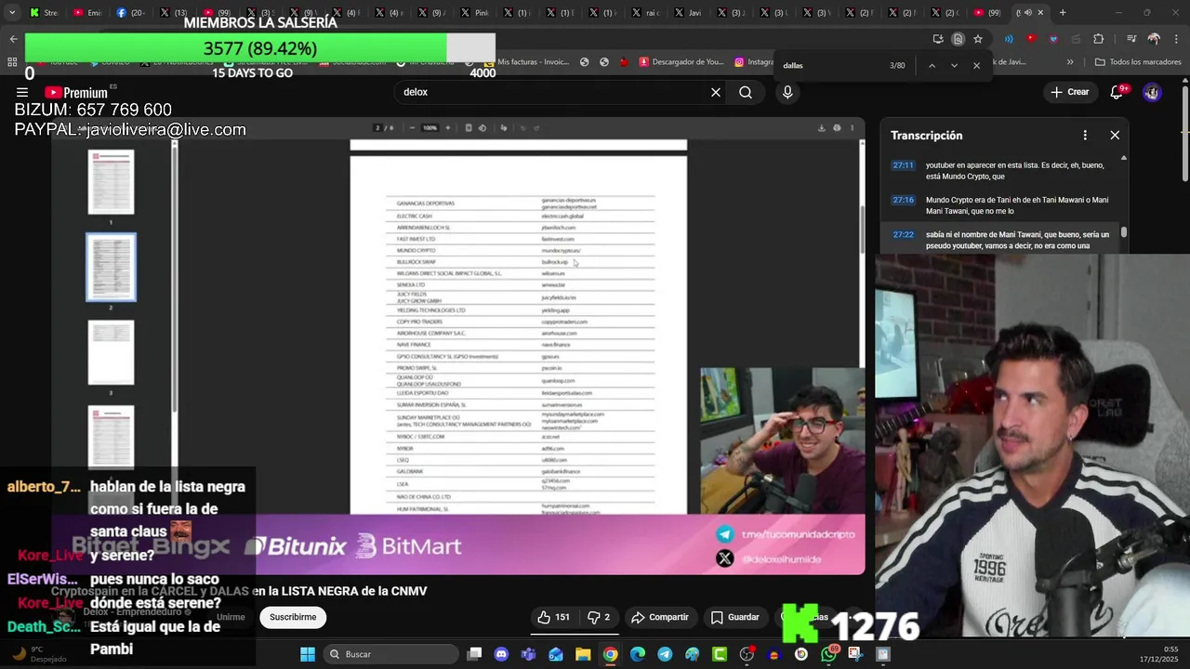Zoom out PDF with minus button
The height and width of the screenshot is (669, 1190).
pyautogui.click(x=412, y=128)
